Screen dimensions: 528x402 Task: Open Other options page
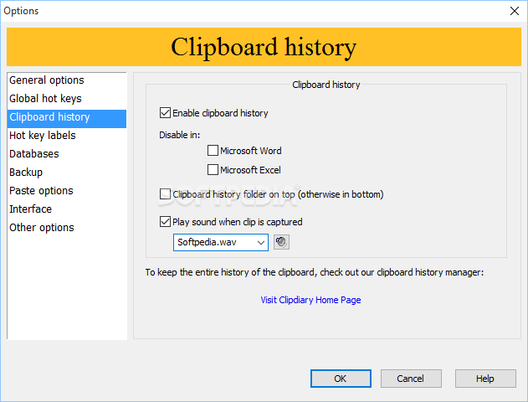(67, 228)
